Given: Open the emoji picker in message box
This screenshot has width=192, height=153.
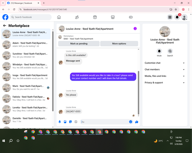Looking at the screenshot, I should click(131, 122).
